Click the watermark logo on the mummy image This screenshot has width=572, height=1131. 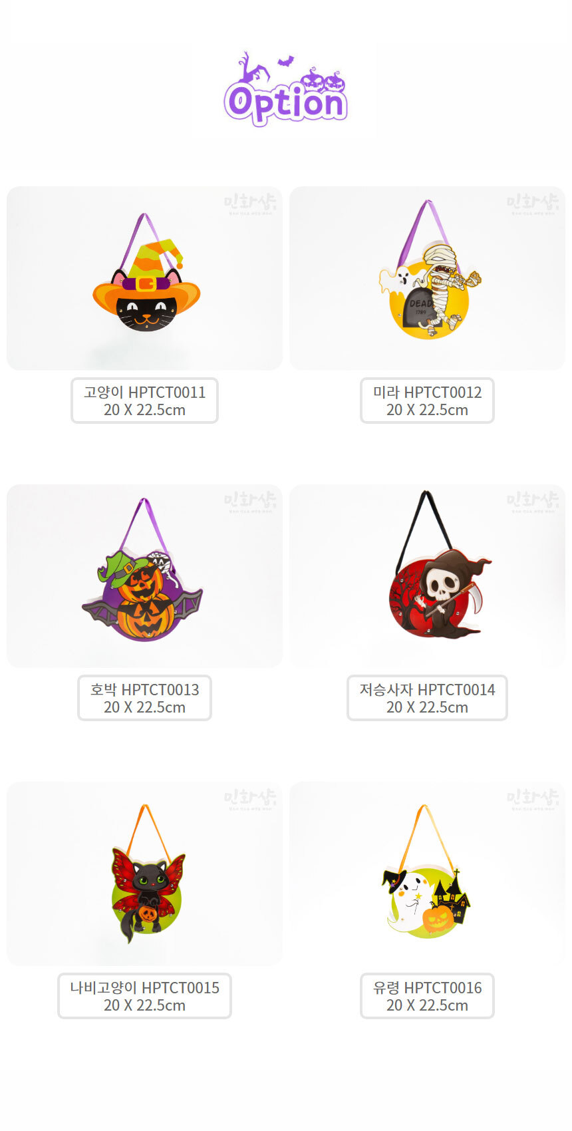tap(533, 204)
